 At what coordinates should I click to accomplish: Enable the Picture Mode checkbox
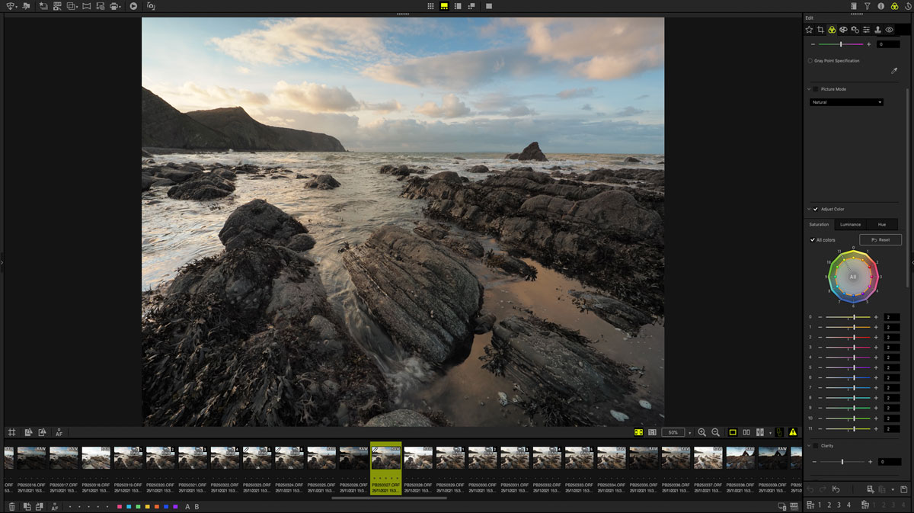(816, 89)
